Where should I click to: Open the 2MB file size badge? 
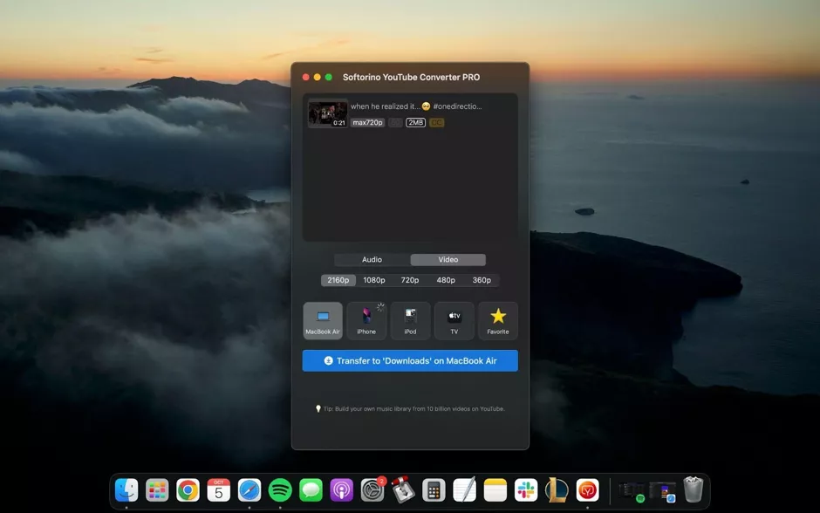(414, 122)
